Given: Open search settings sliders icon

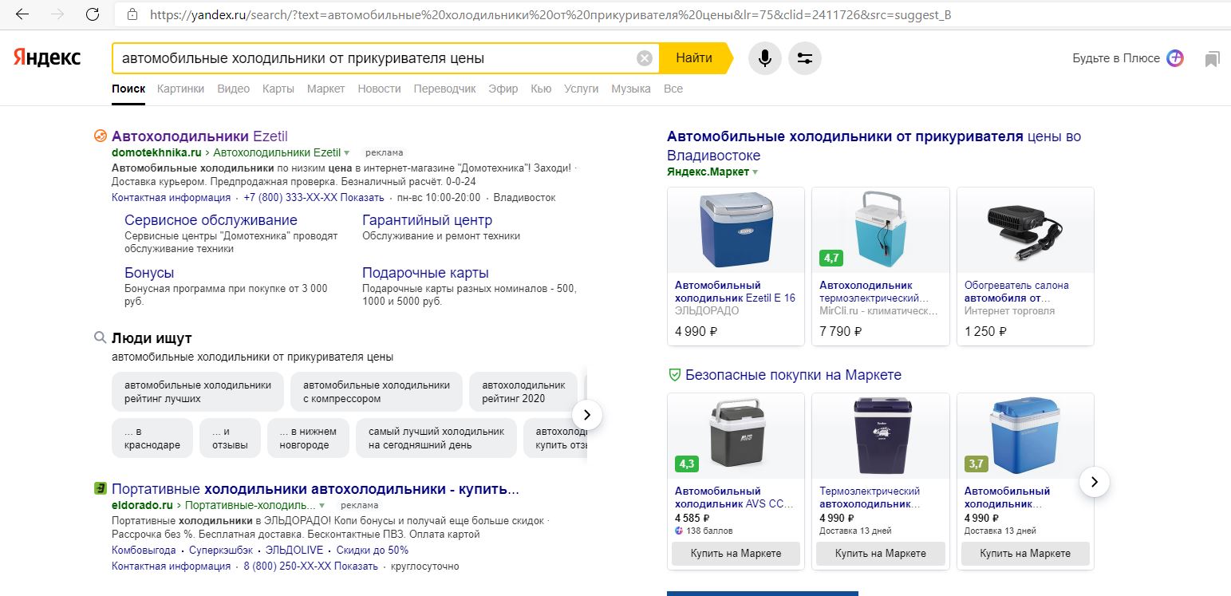Looking at the screenshot, I should tap(804, 58).
